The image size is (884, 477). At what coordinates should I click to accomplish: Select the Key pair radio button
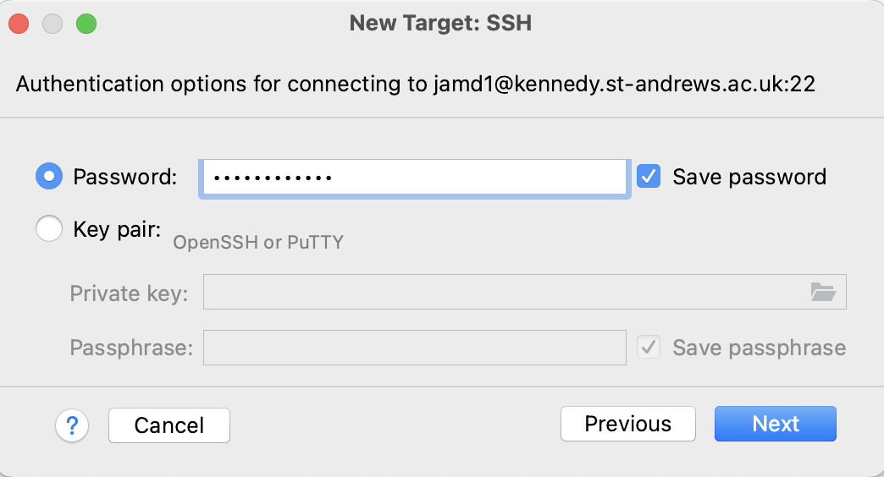point(49,228)
